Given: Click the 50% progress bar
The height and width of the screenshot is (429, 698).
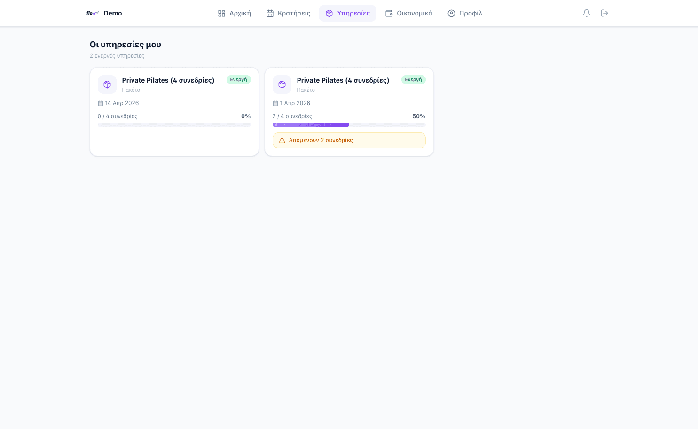Looking at the screenshot, I should [349, 125].
